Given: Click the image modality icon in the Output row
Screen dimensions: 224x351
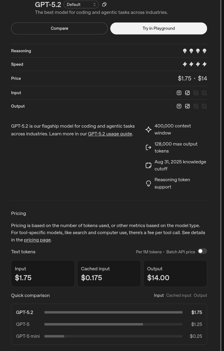Looking at the screenshot, I should point(187,106).
